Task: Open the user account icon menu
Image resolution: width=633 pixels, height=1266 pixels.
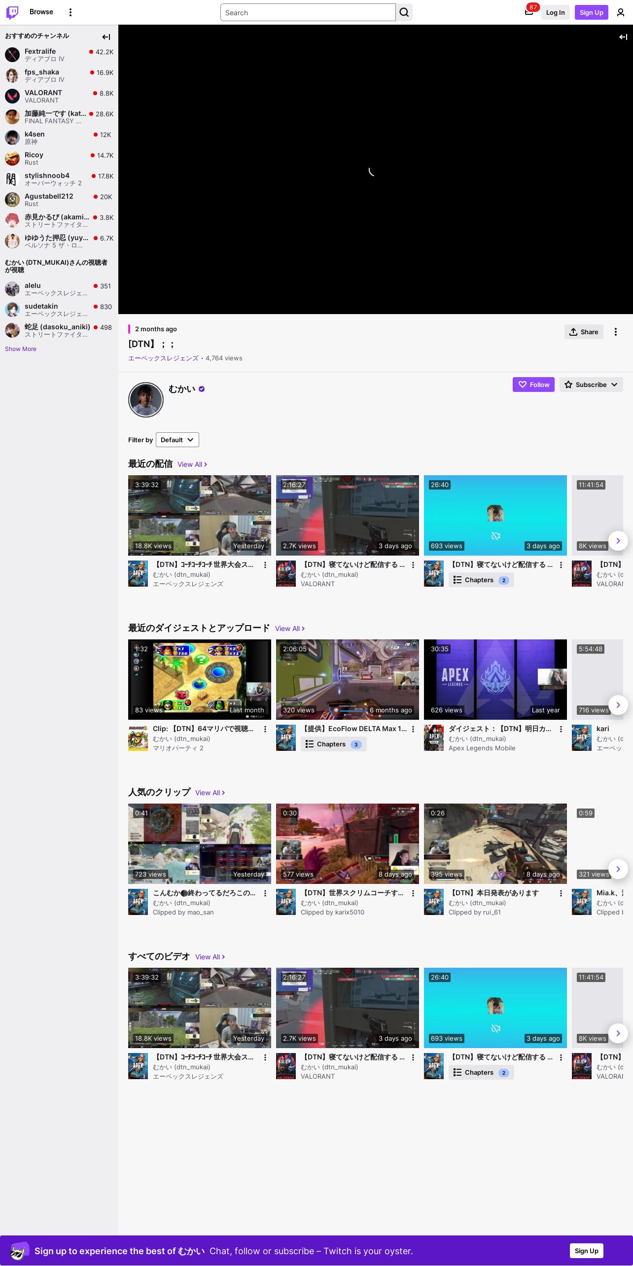Action: pos(621,12)
